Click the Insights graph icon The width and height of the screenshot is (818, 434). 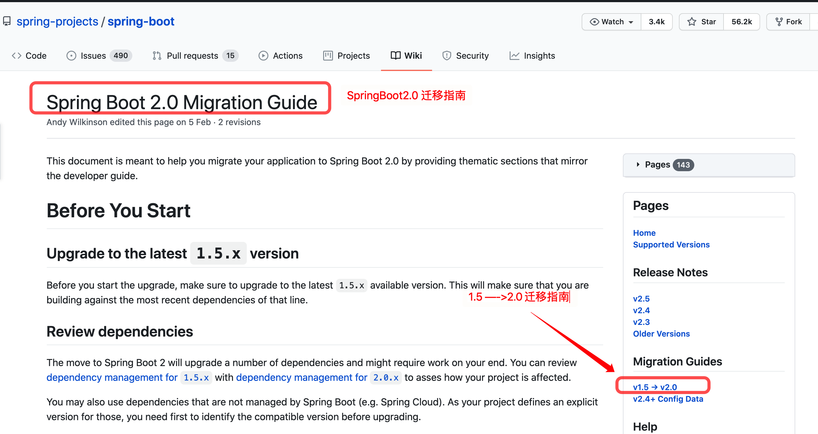[514, 56]
